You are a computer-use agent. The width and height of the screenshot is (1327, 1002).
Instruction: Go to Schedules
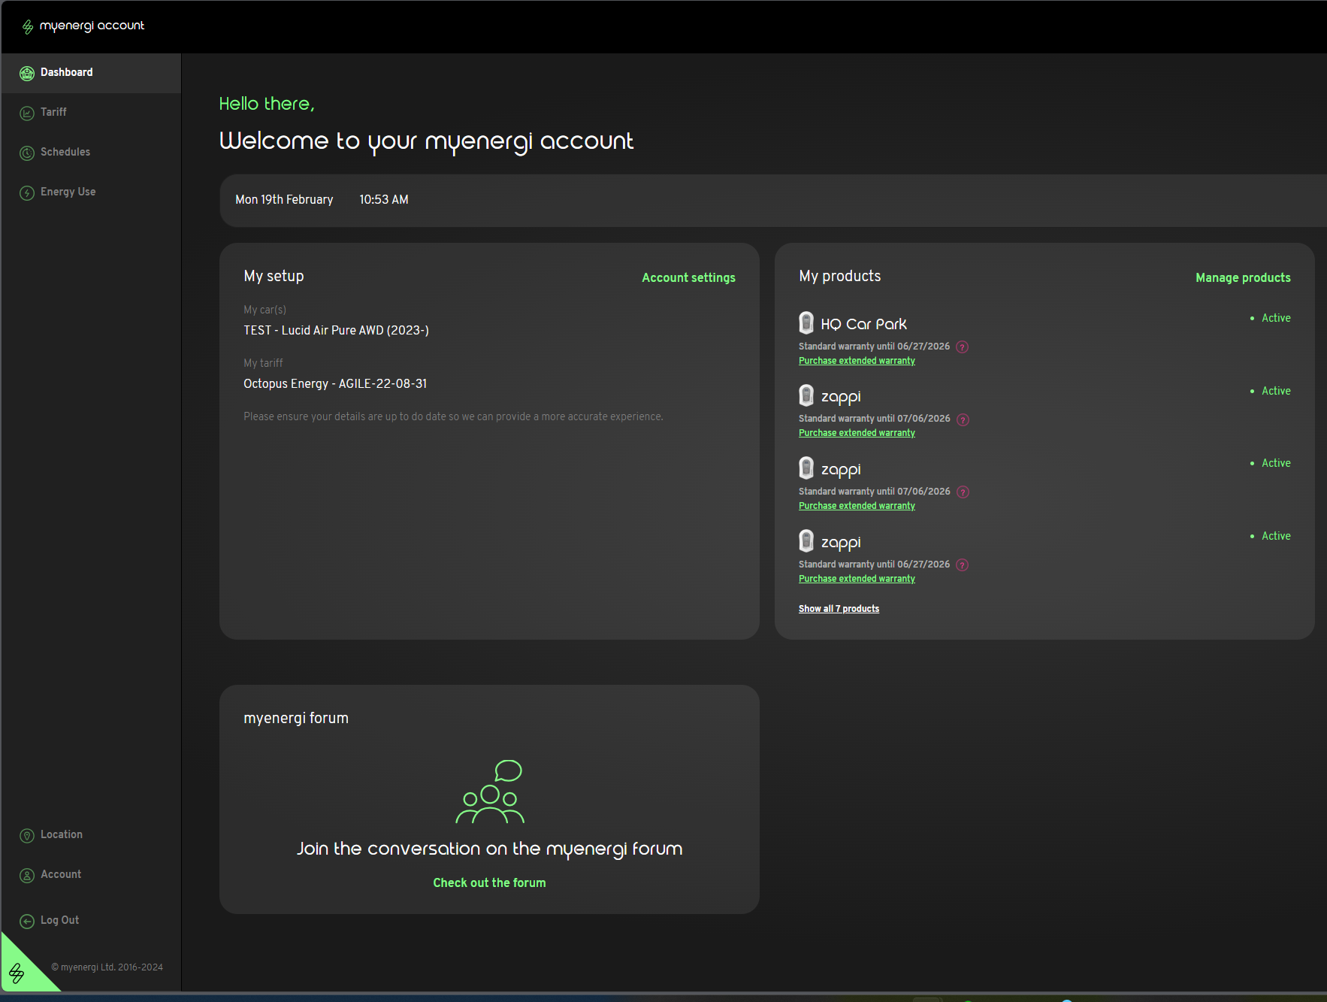pos(91,153)
